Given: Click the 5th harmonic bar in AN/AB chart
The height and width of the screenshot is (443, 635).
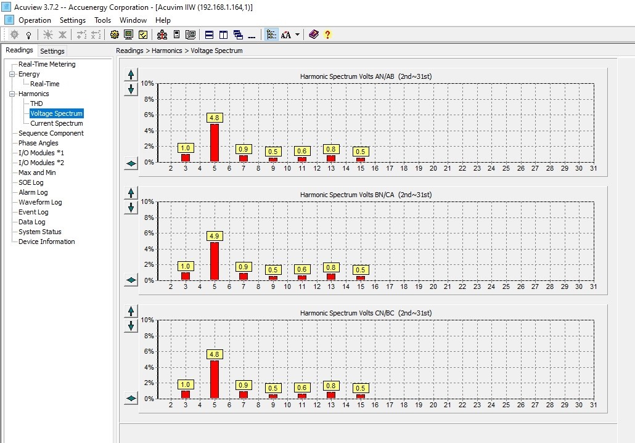Looking at the screenshot, I should coord(214,143).
